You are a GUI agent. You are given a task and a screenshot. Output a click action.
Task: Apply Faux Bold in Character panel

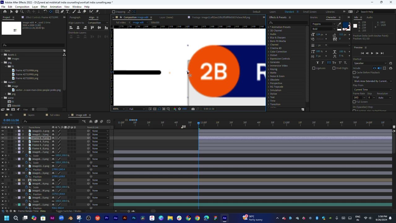pos(317,63)
